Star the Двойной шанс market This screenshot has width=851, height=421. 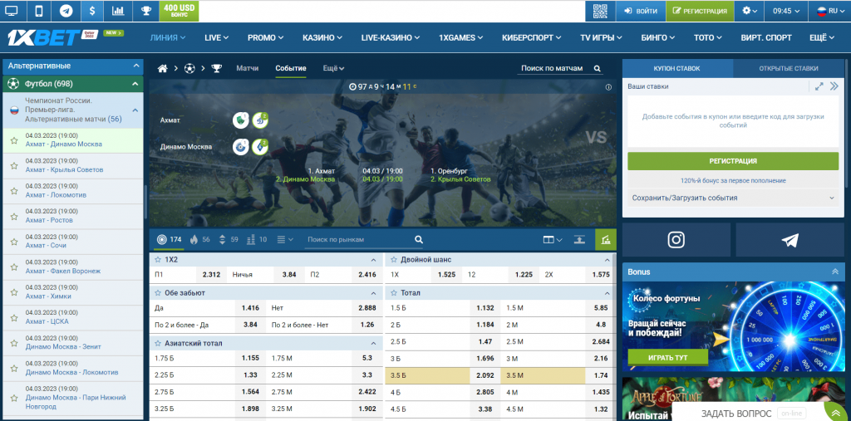(392, 260)
